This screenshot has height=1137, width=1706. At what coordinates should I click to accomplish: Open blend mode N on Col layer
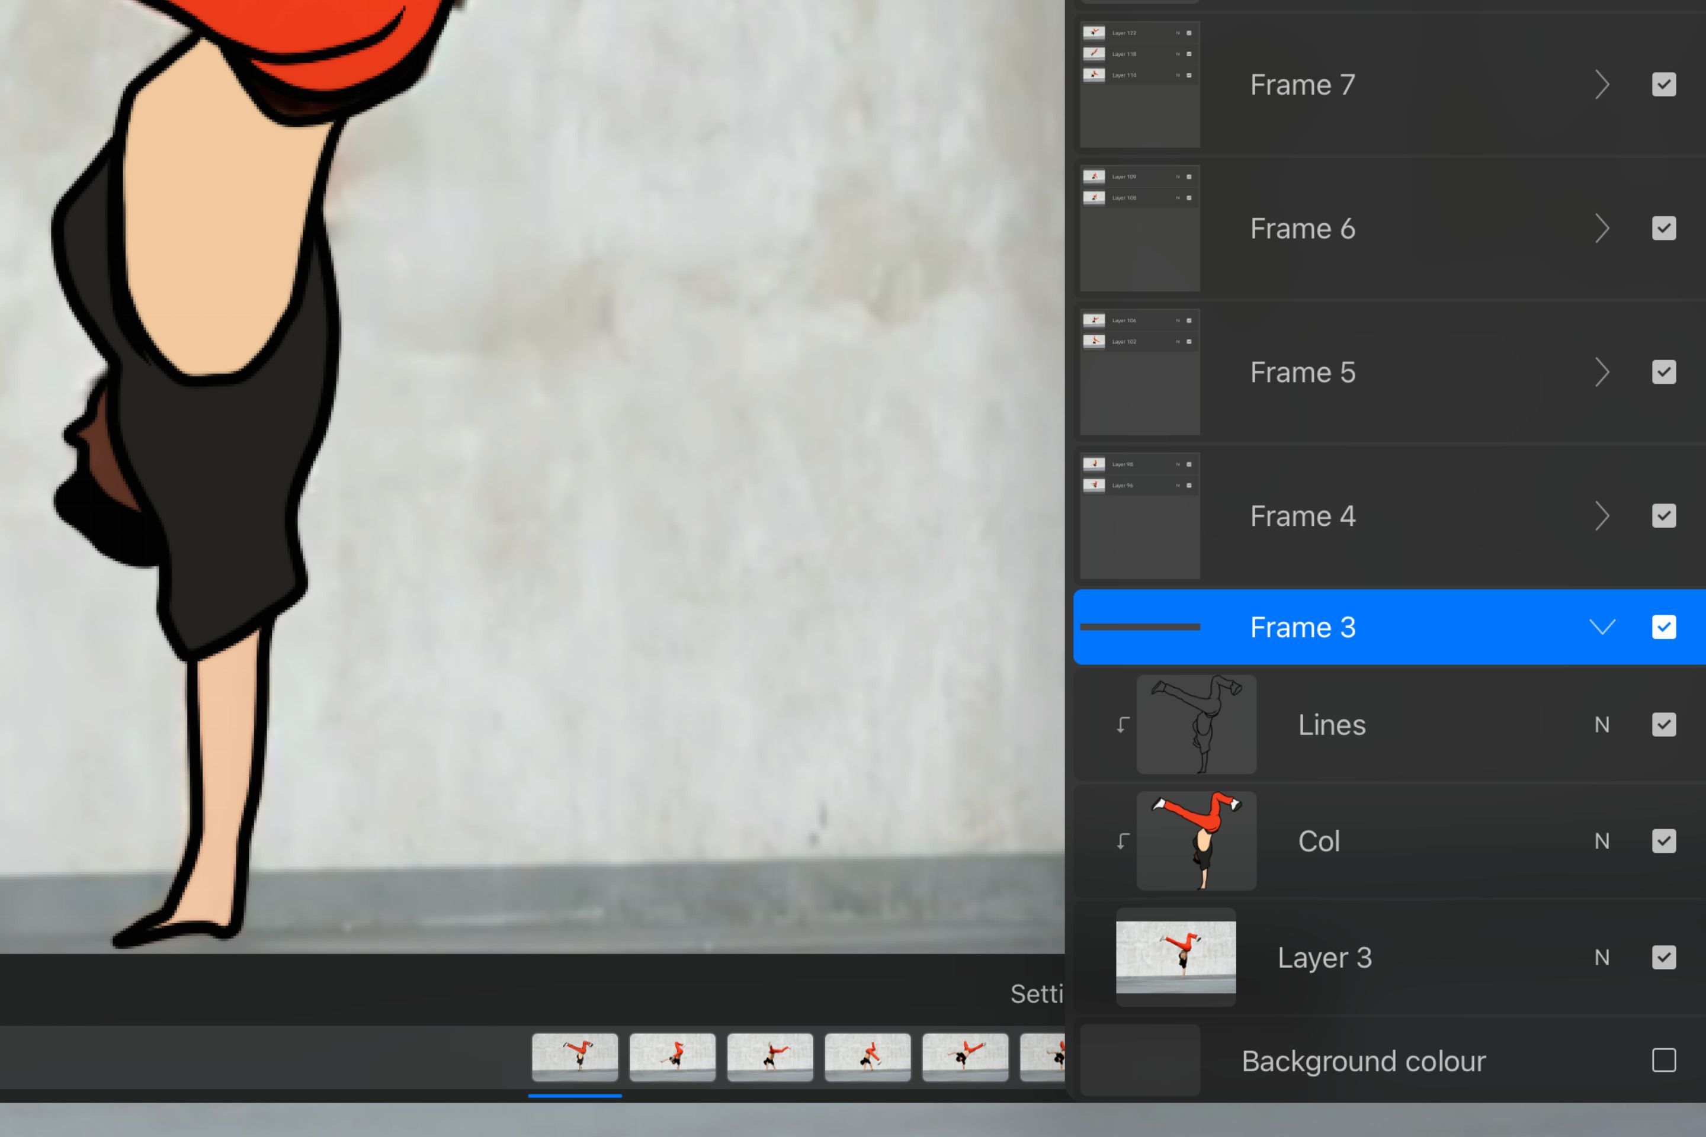tap(1602, 841)
